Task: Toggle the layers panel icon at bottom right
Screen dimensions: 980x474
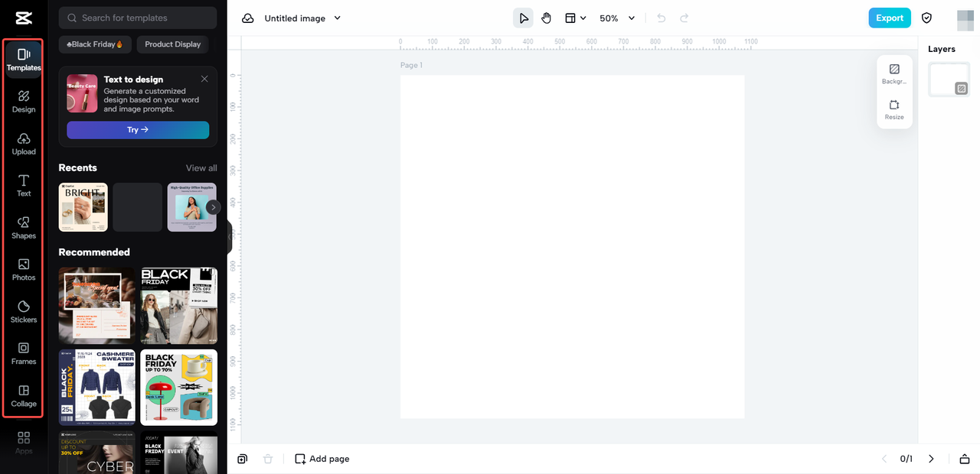Action: click(x=965, y=459)
